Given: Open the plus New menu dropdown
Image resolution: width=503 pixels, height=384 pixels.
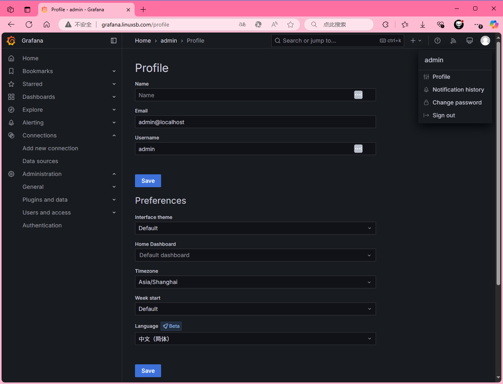Looking at the screenshot, I should coord(416,41).
